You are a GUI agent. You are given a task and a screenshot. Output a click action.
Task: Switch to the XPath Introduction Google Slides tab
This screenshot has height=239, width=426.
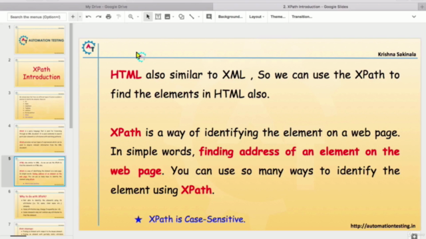(x=316, y=7)
